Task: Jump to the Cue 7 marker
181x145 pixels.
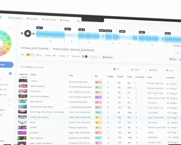Action: coord(142,32)
